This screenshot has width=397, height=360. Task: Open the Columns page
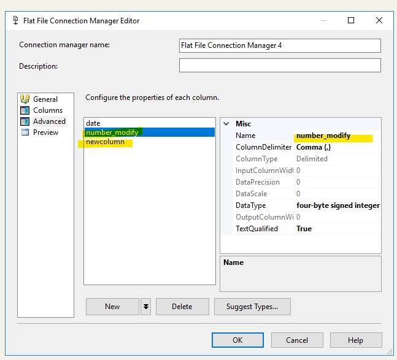48,110
